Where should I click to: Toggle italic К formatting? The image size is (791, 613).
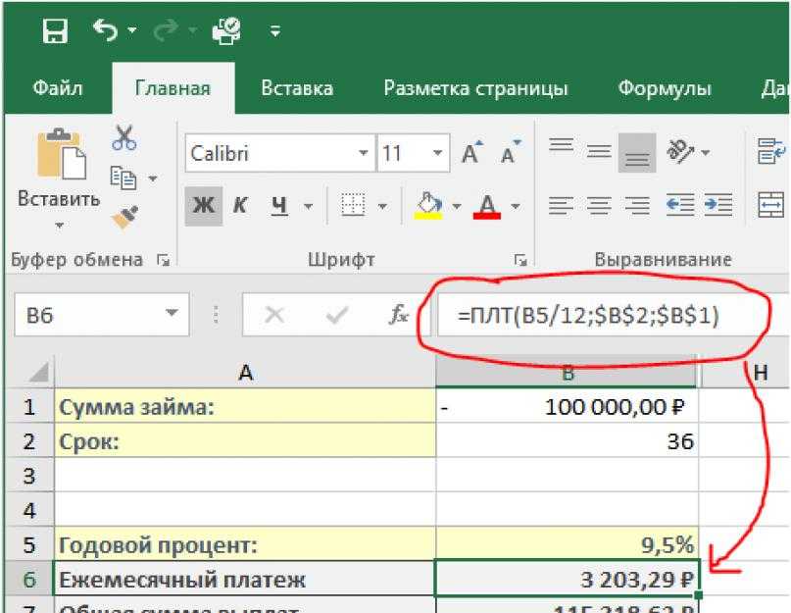pyautogui.click(x=240, y=206)
